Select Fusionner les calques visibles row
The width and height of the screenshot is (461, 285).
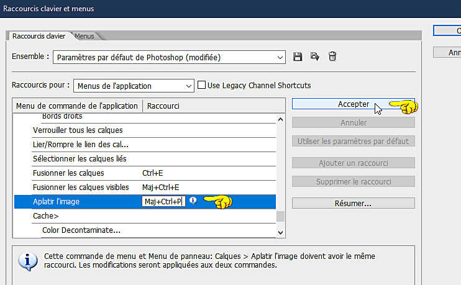(153, 188)
